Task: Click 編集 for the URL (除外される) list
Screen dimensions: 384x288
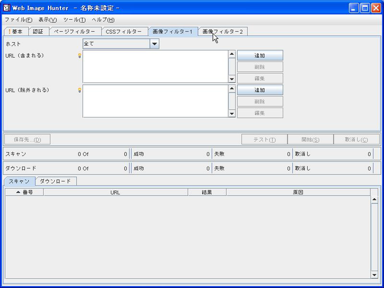Action: [x=260, y=113]
